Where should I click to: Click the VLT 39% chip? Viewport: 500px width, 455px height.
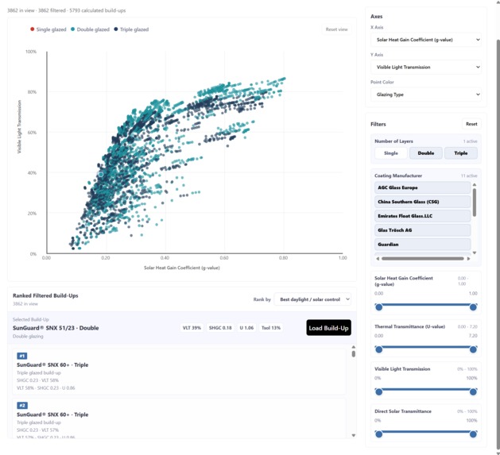point(192,328)
